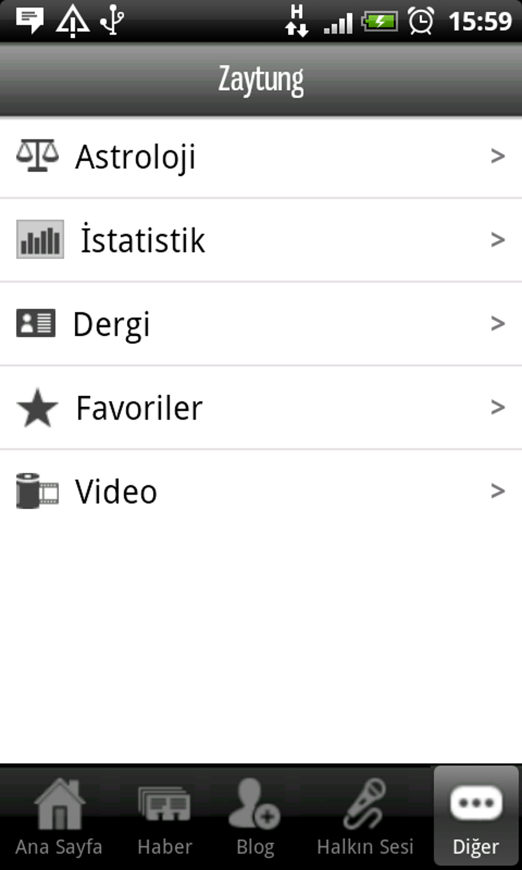This screenshot has width=522, height=870.
Task: Tap the Video film reel icon
Action: coord(37,491)
